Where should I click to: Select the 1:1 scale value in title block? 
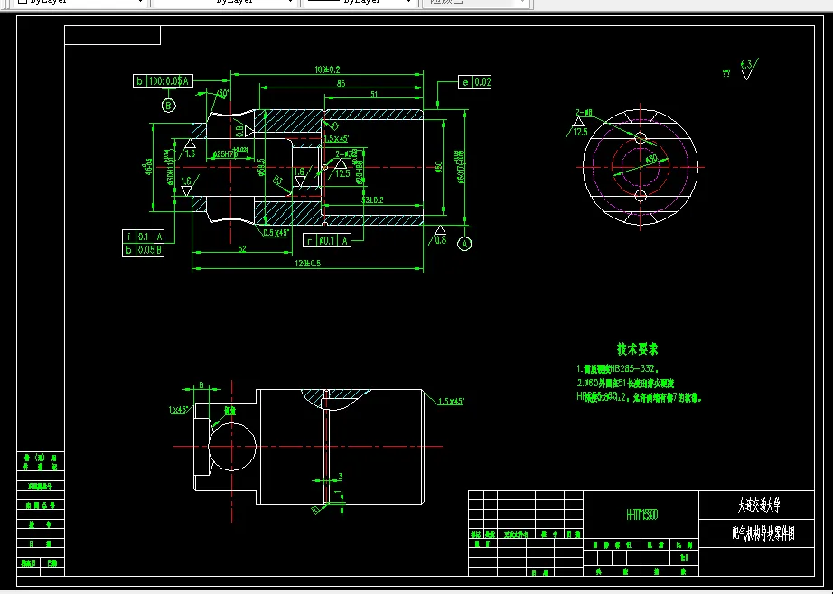pyautogui.click(x=684, y=559)
